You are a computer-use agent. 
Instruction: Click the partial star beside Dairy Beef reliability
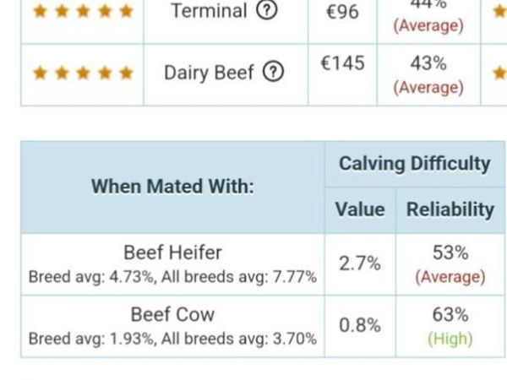pos(499,73)
